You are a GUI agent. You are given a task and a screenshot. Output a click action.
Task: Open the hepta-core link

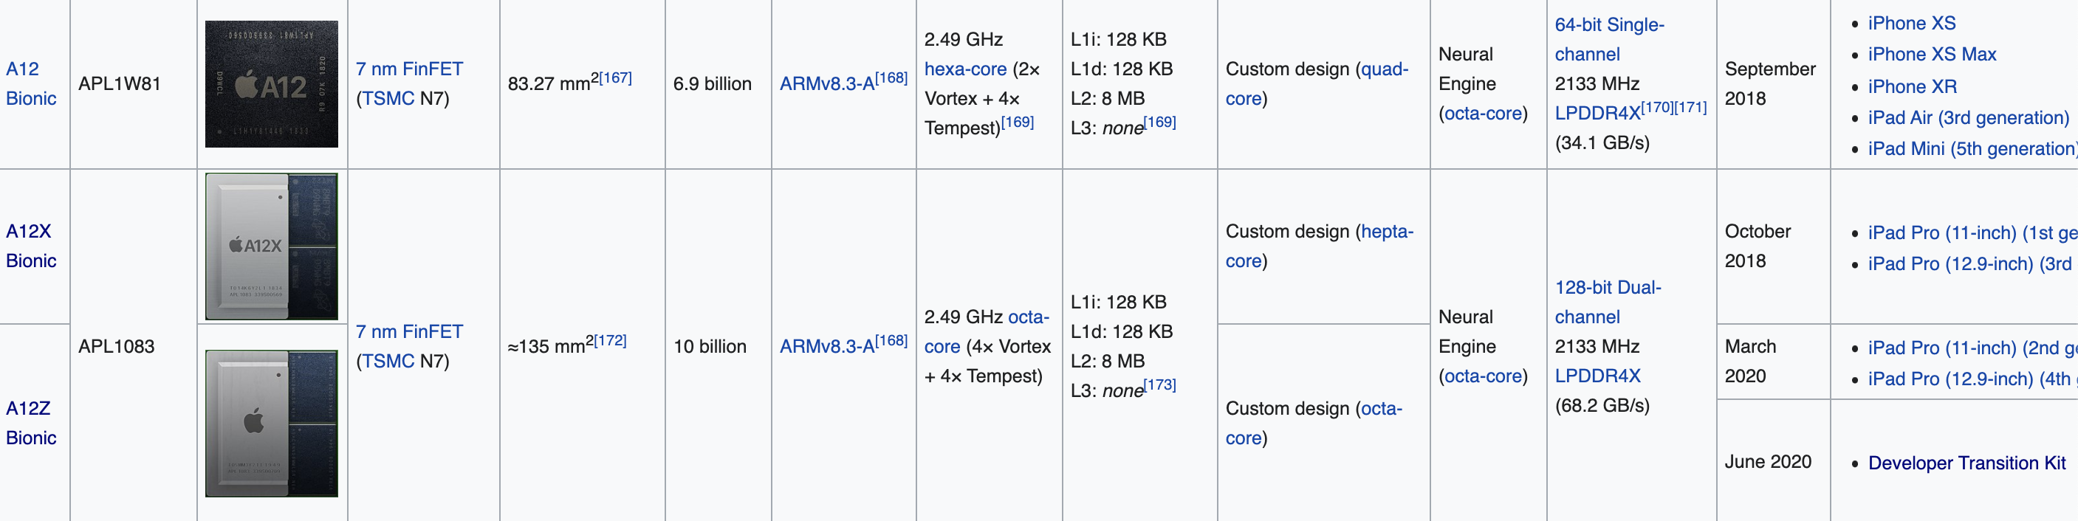pos(1319,246)
